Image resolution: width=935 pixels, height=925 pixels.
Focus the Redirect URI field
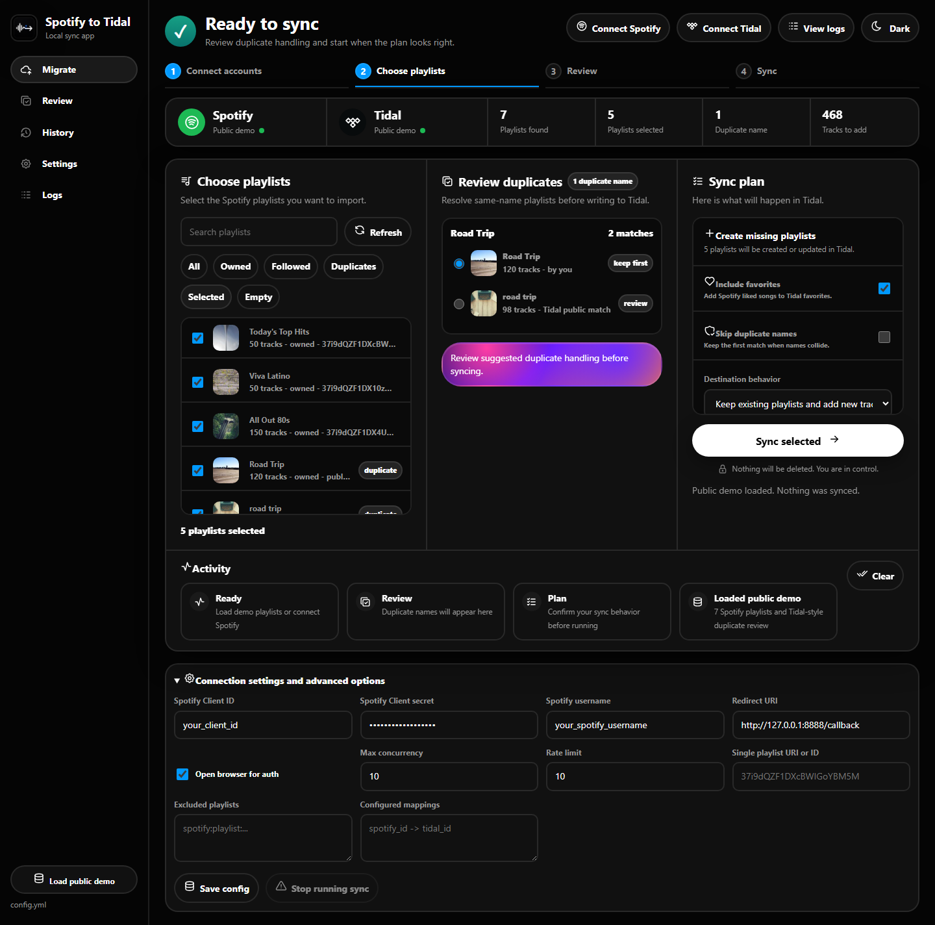pos(821,725)
